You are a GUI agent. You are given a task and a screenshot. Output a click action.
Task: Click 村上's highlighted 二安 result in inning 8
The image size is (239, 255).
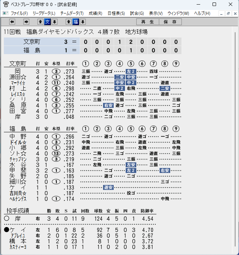pos(165,88)
